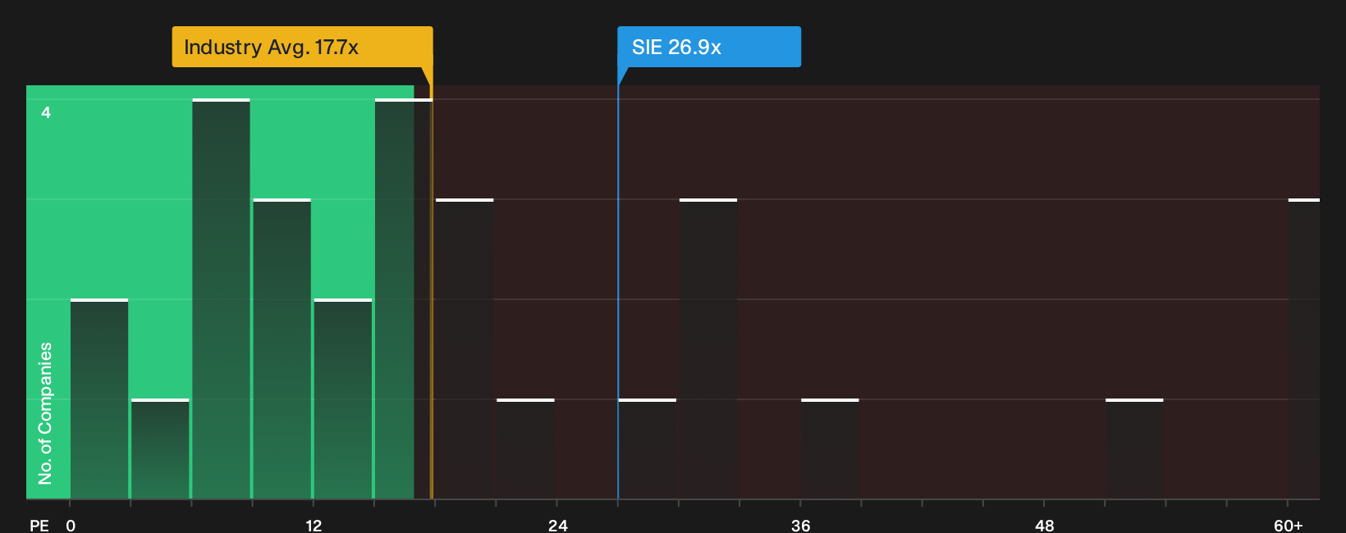Screen dimensions: 1346x533
Task: Click the x-axis label 60+
Action: coord(1289,526)
